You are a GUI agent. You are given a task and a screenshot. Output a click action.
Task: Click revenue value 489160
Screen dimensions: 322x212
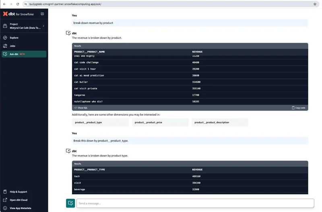(x=196, y=176)
